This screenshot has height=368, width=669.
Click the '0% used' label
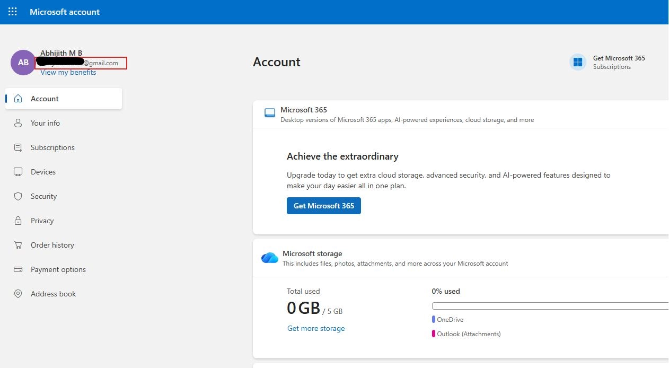[446, 291]
